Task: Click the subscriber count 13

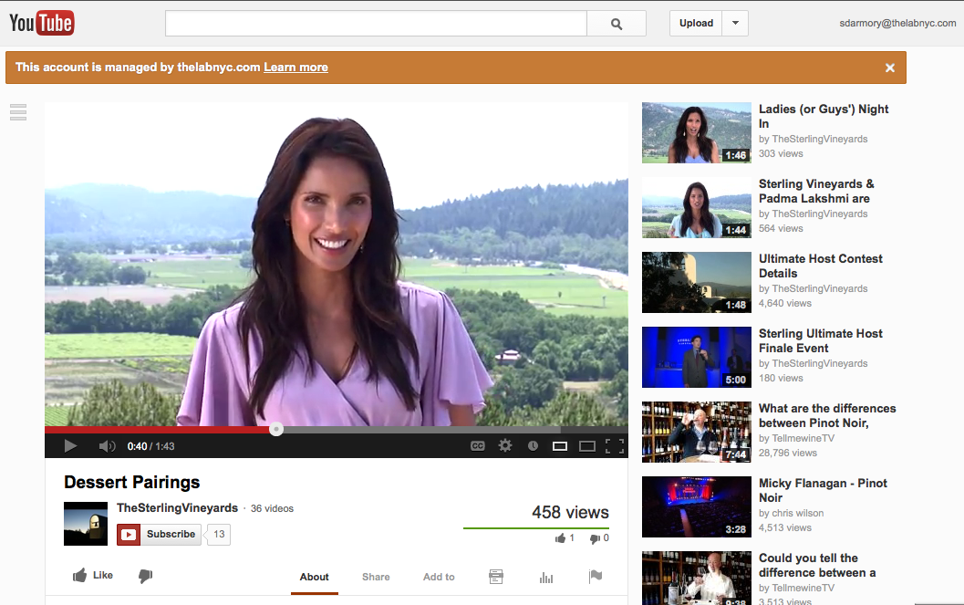Action: point(219,535)
